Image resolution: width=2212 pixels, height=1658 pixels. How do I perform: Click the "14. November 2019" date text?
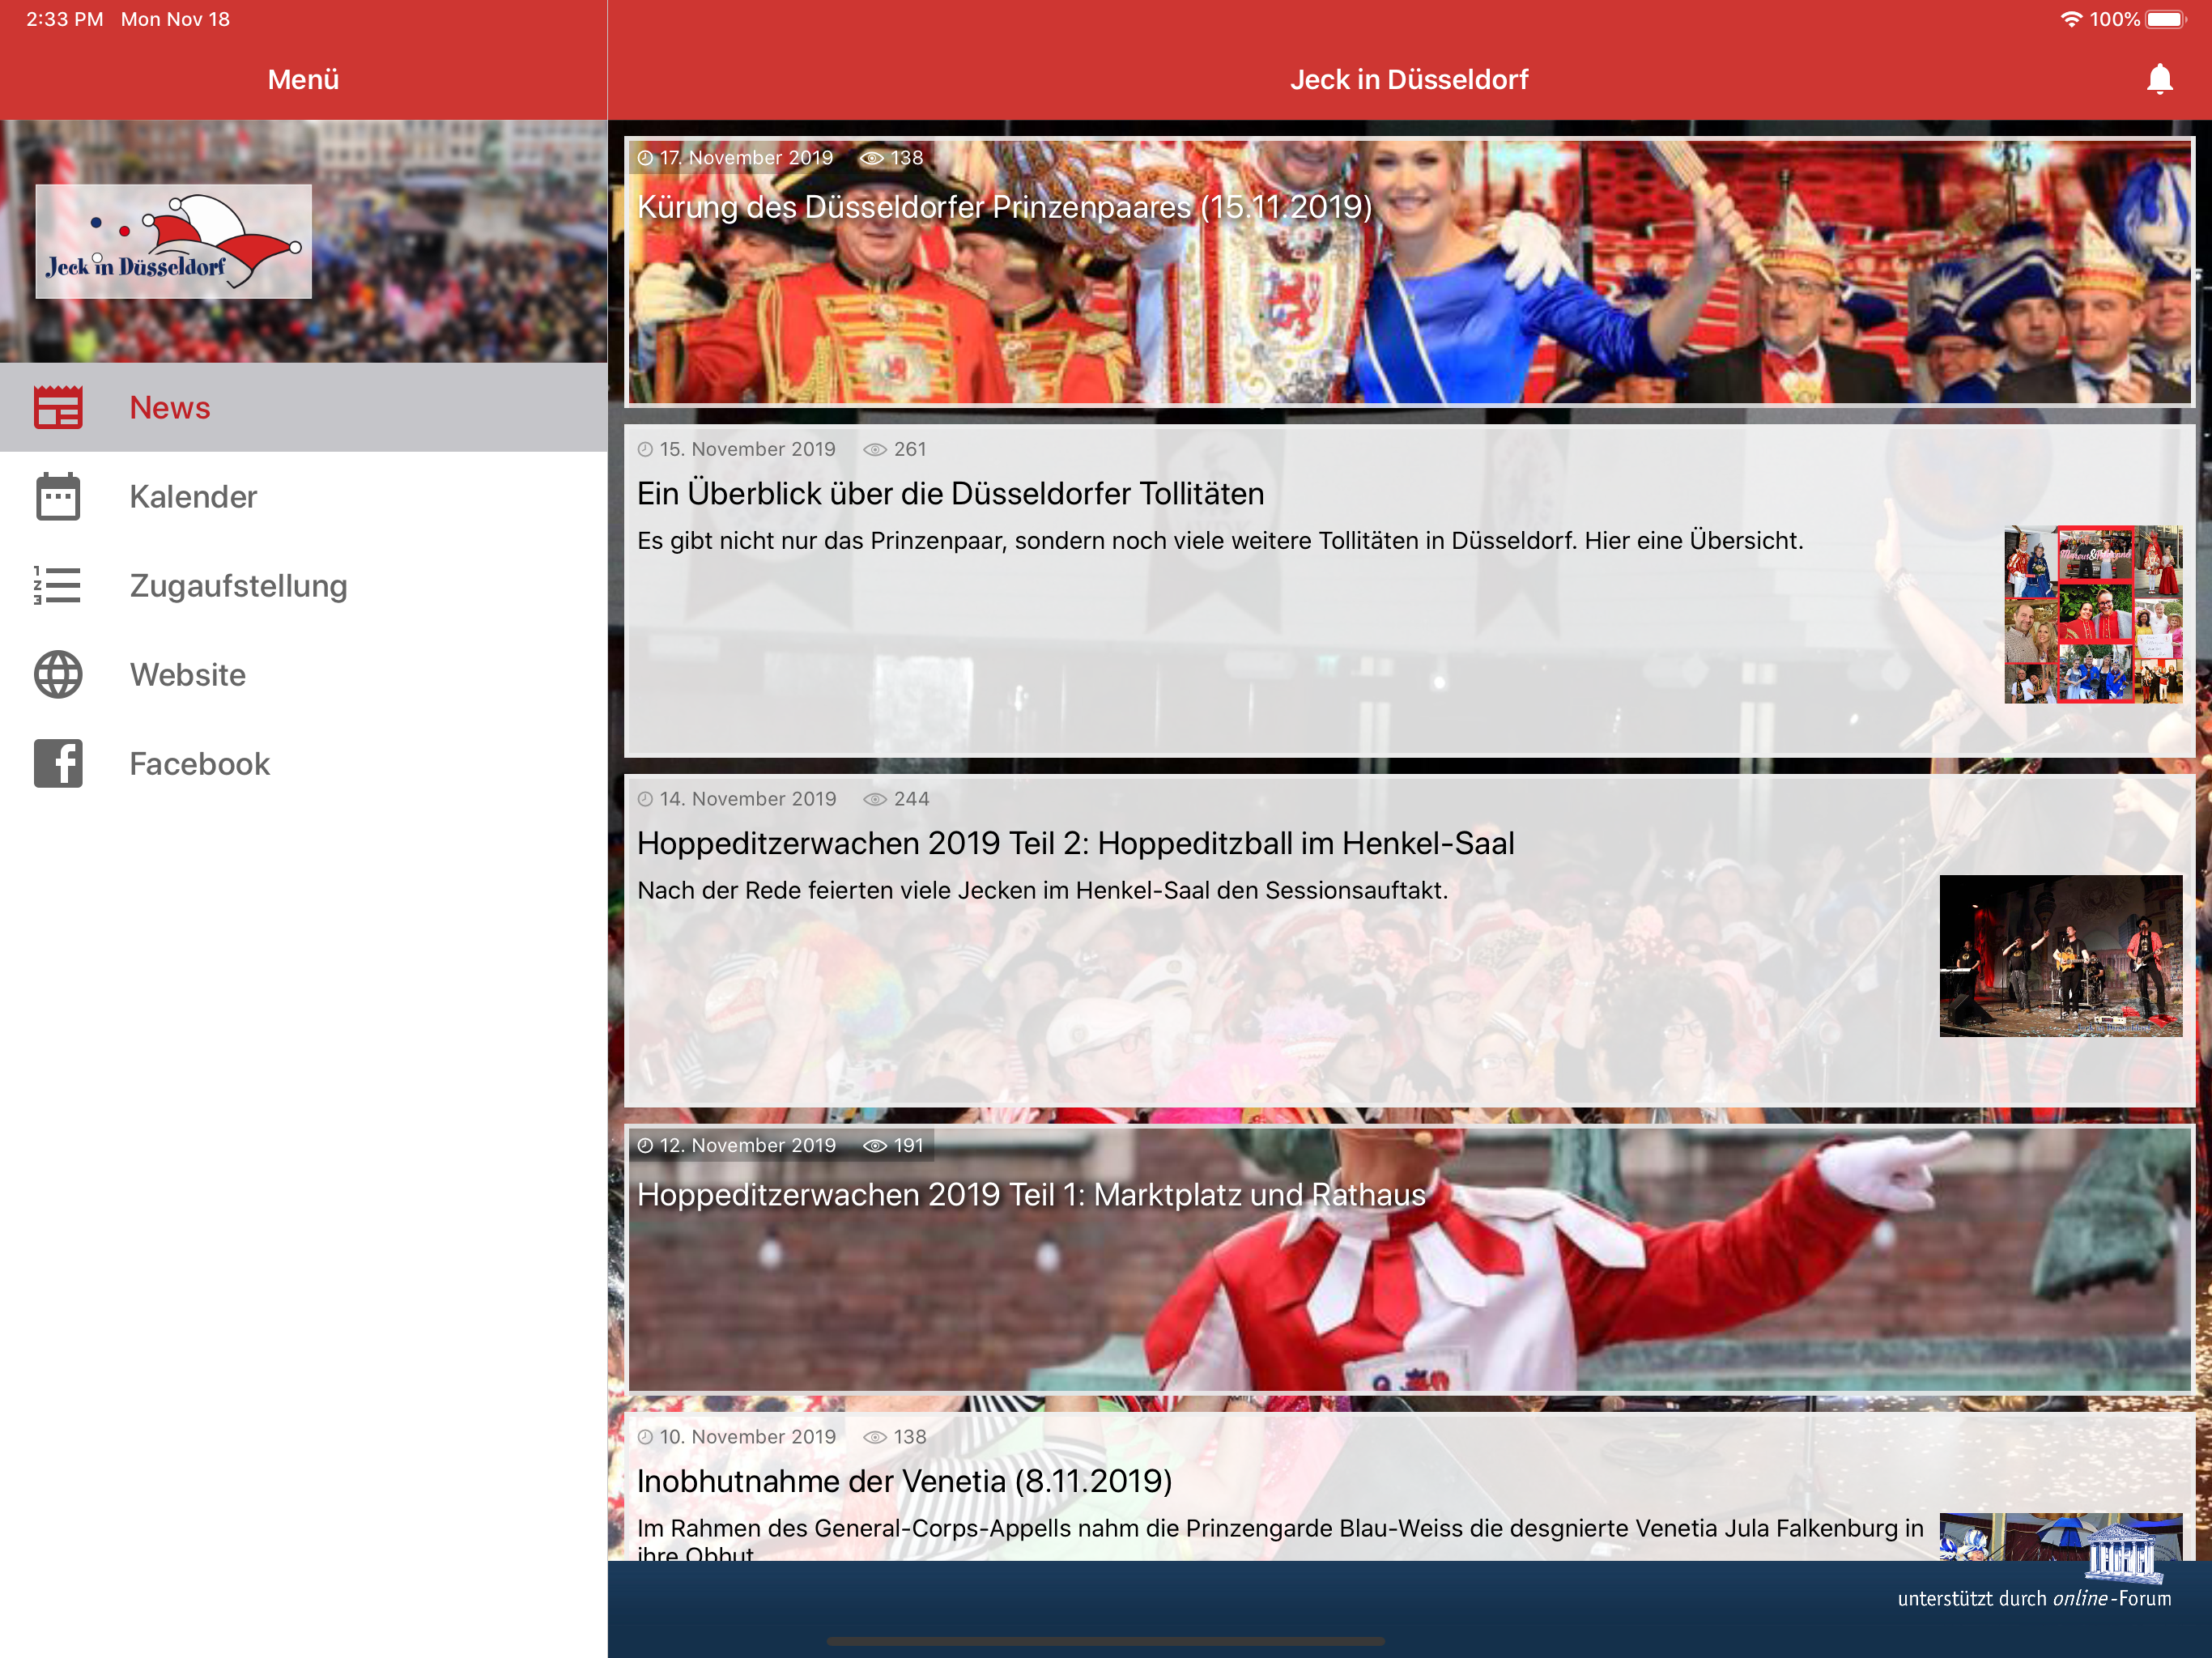[x=747, y=799]
